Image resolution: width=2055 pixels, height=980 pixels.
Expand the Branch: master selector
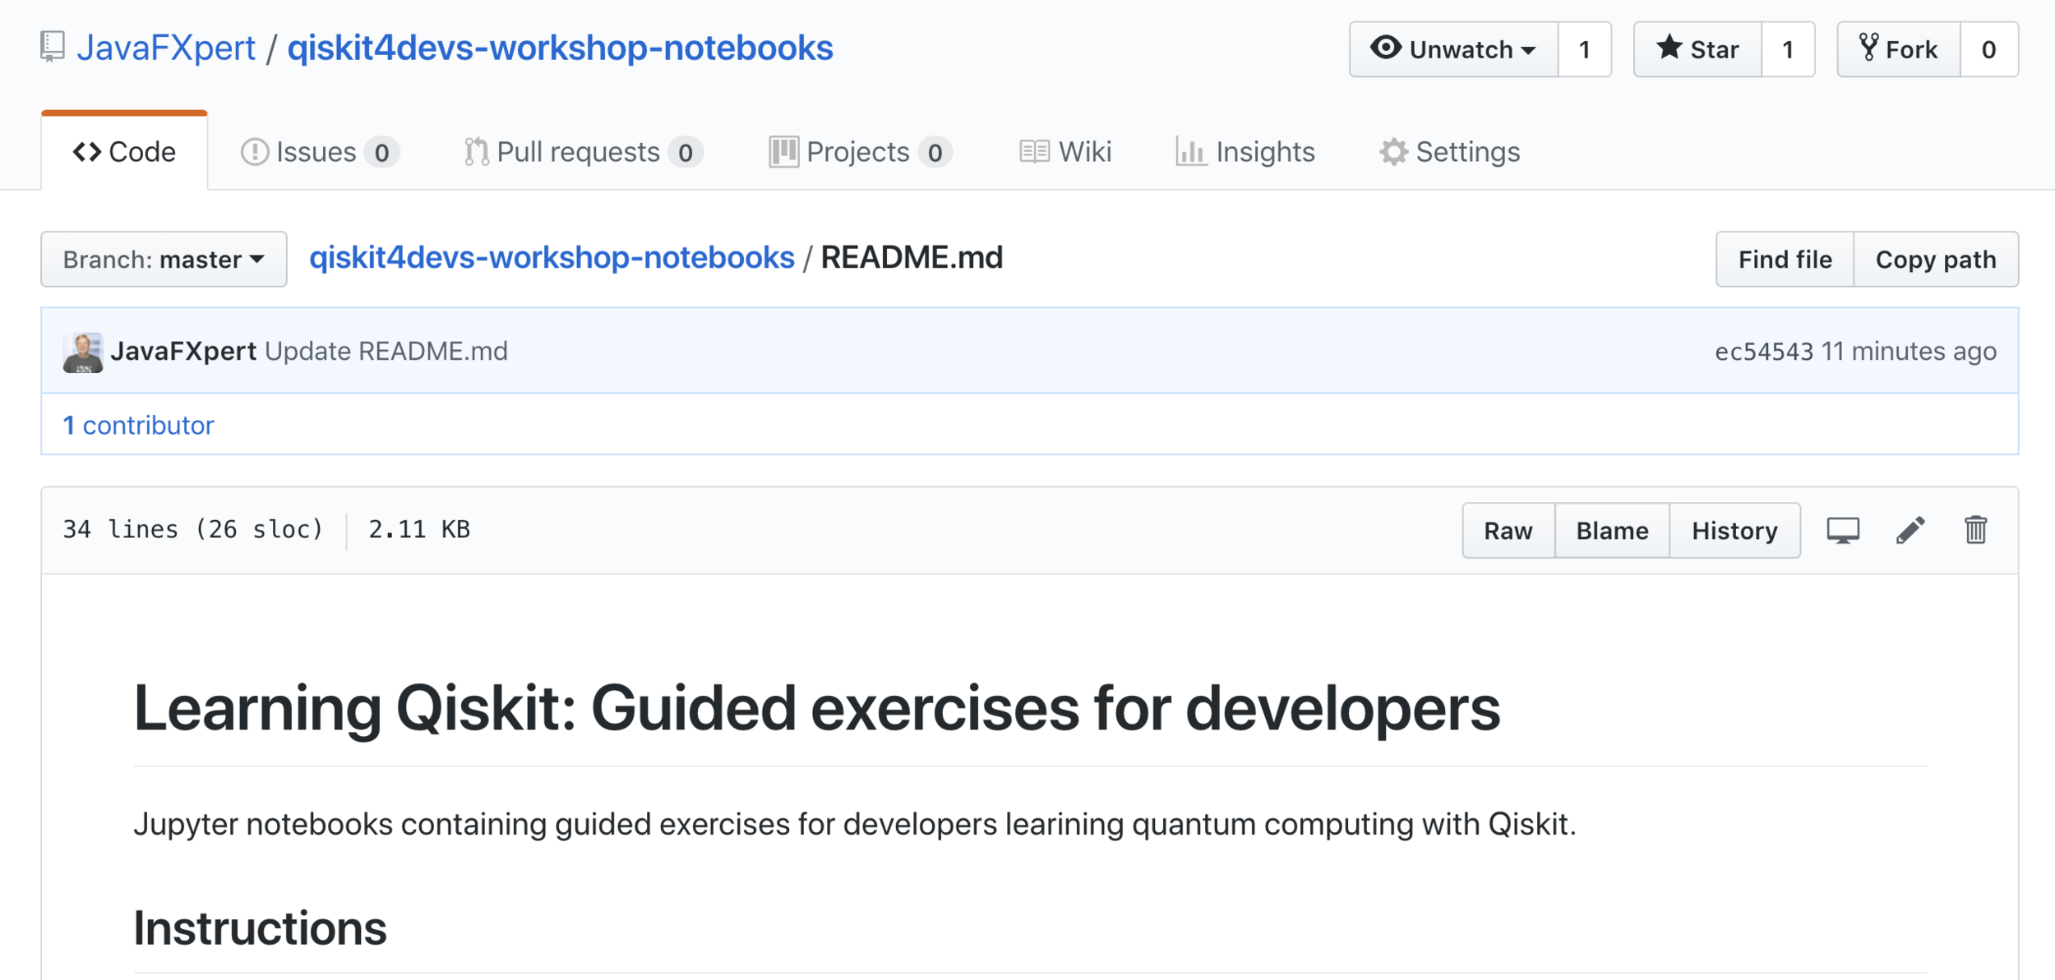click(x=164, y=260)
